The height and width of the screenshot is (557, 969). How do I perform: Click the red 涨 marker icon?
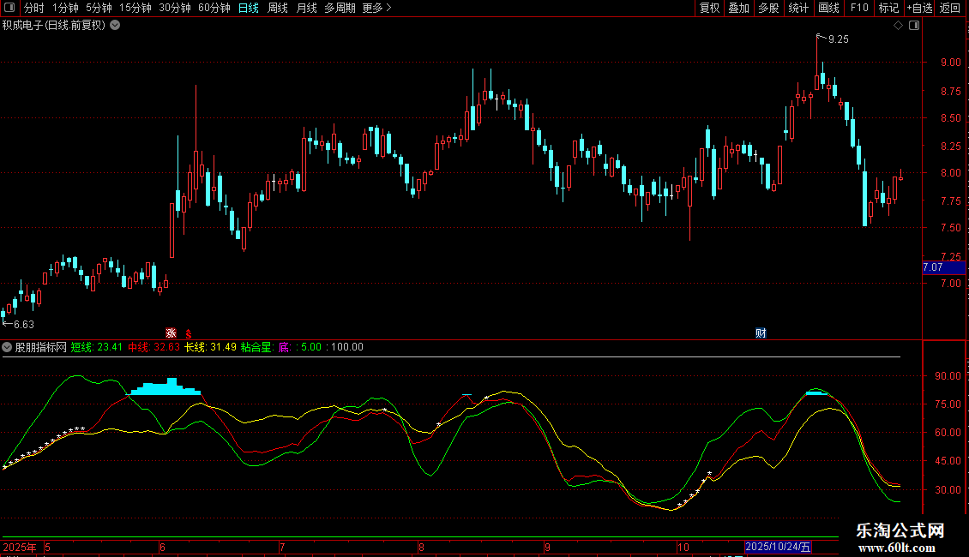point(171,332)
